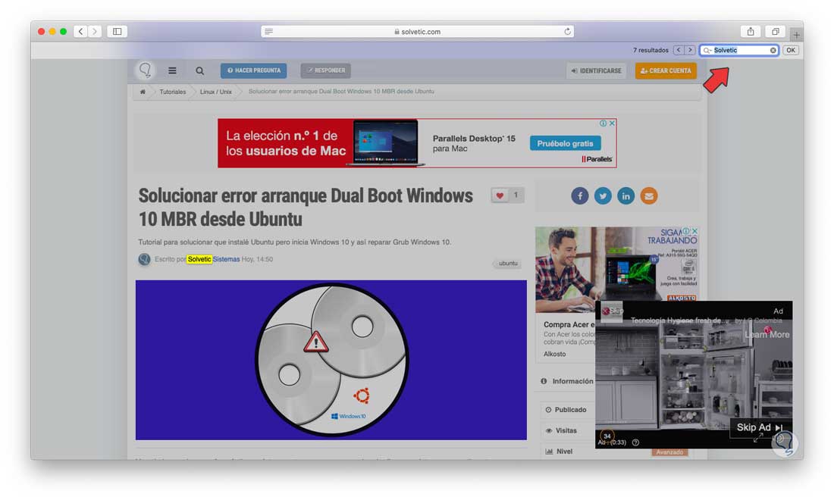Viewport: 834px width, 500px height.
Task: Click the Hacer Pregunta button
Action: [x=254, y=70]
